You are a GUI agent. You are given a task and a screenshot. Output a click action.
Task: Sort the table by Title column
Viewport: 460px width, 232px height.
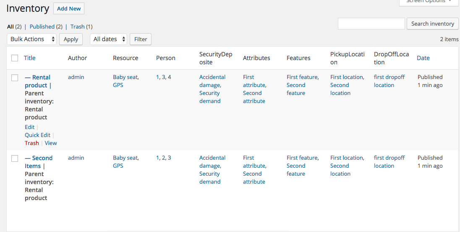coord(30,58)
